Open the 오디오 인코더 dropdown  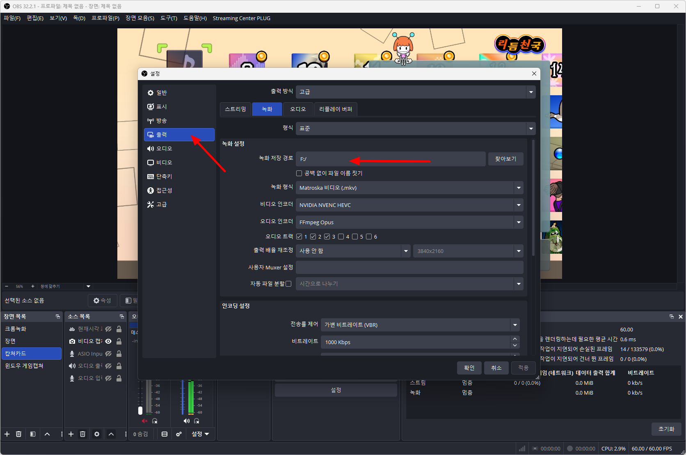coord(409,222)
